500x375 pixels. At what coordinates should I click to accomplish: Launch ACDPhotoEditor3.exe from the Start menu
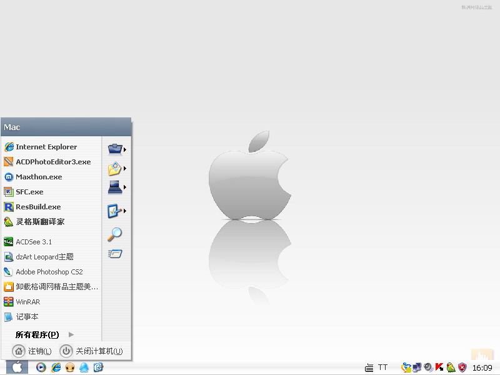point(51,162)
